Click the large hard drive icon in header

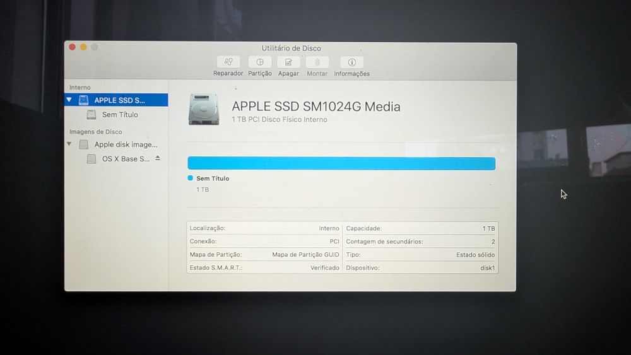click(204, 109)
